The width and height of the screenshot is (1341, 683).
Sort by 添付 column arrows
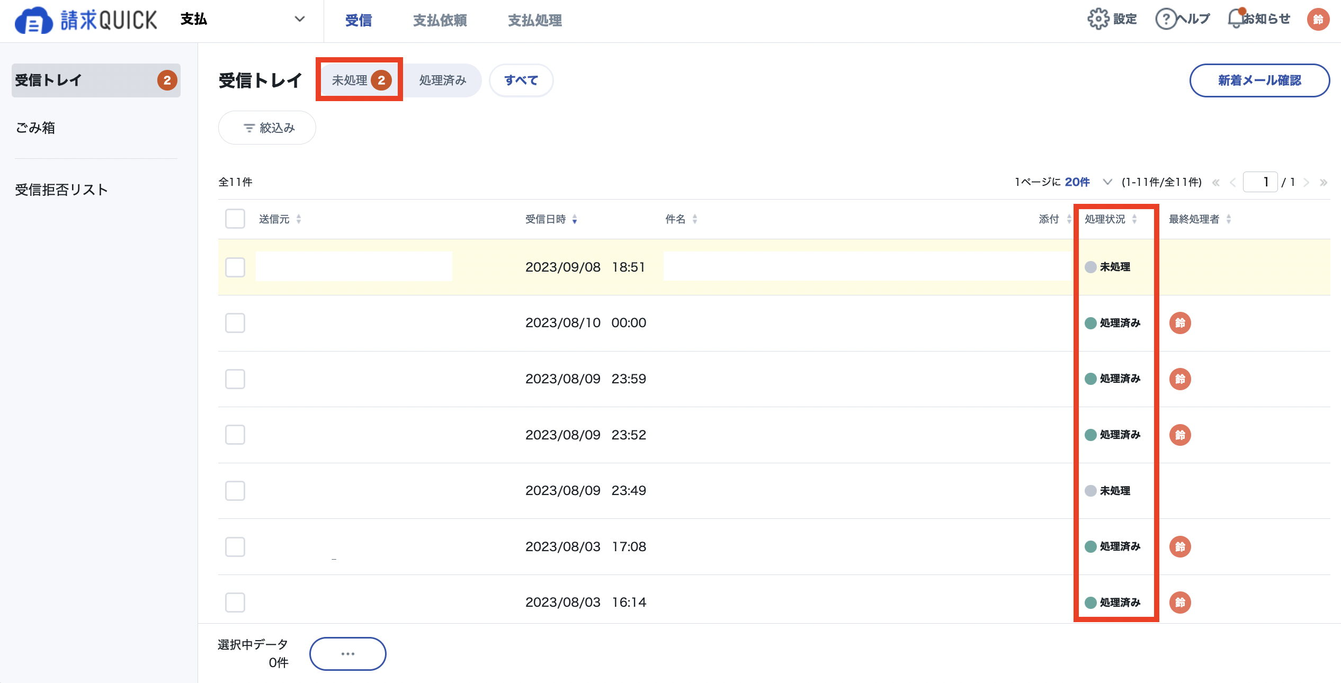1069,219
